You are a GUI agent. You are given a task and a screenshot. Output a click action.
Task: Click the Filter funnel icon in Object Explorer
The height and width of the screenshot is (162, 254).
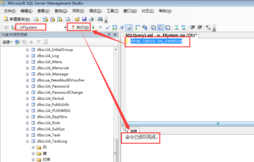point(38,42)
